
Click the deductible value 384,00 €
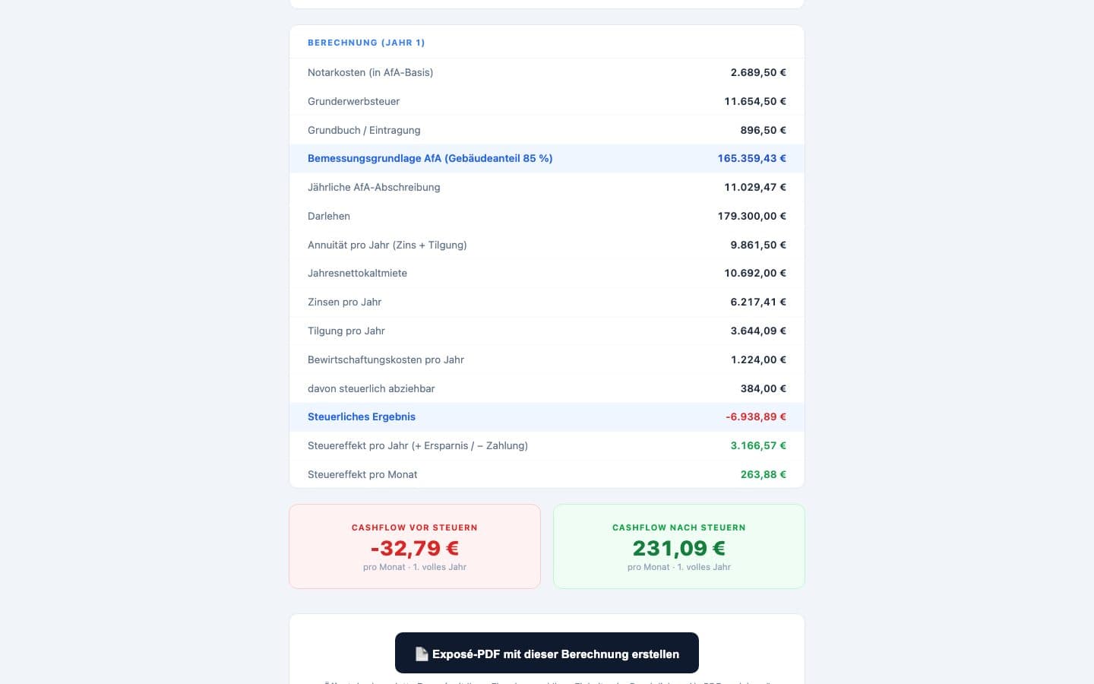(764, 388)
